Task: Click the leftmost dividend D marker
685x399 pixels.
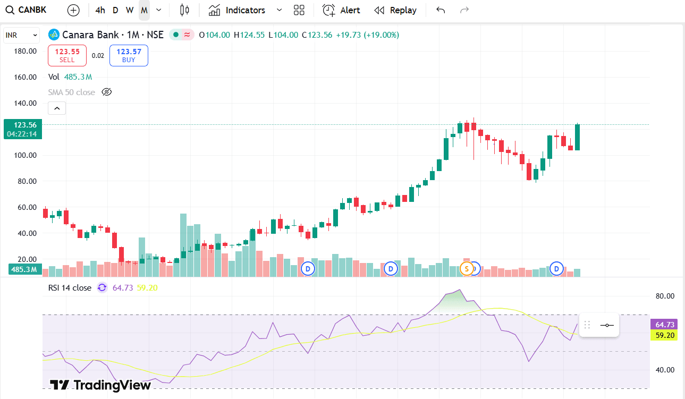Action: click(308, 268)
